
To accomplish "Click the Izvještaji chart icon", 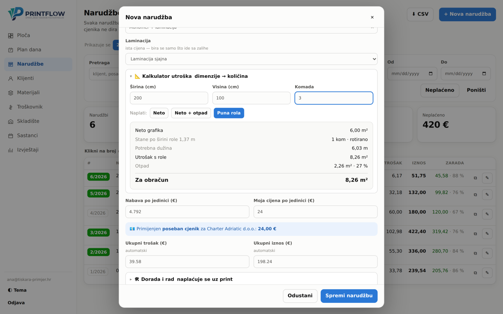I will click(11, 150).
